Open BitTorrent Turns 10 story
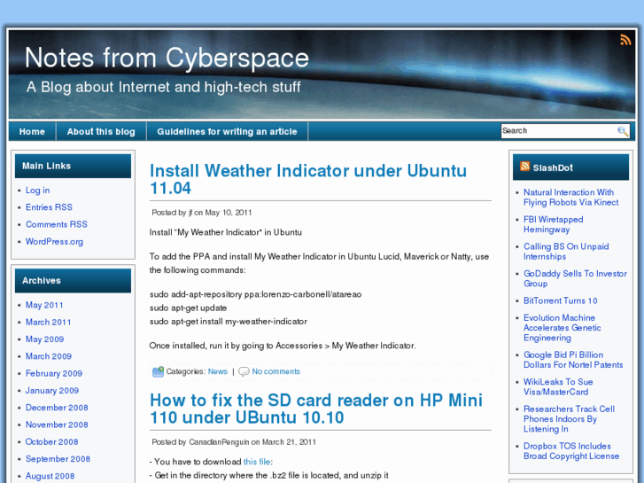 (560, 301)
